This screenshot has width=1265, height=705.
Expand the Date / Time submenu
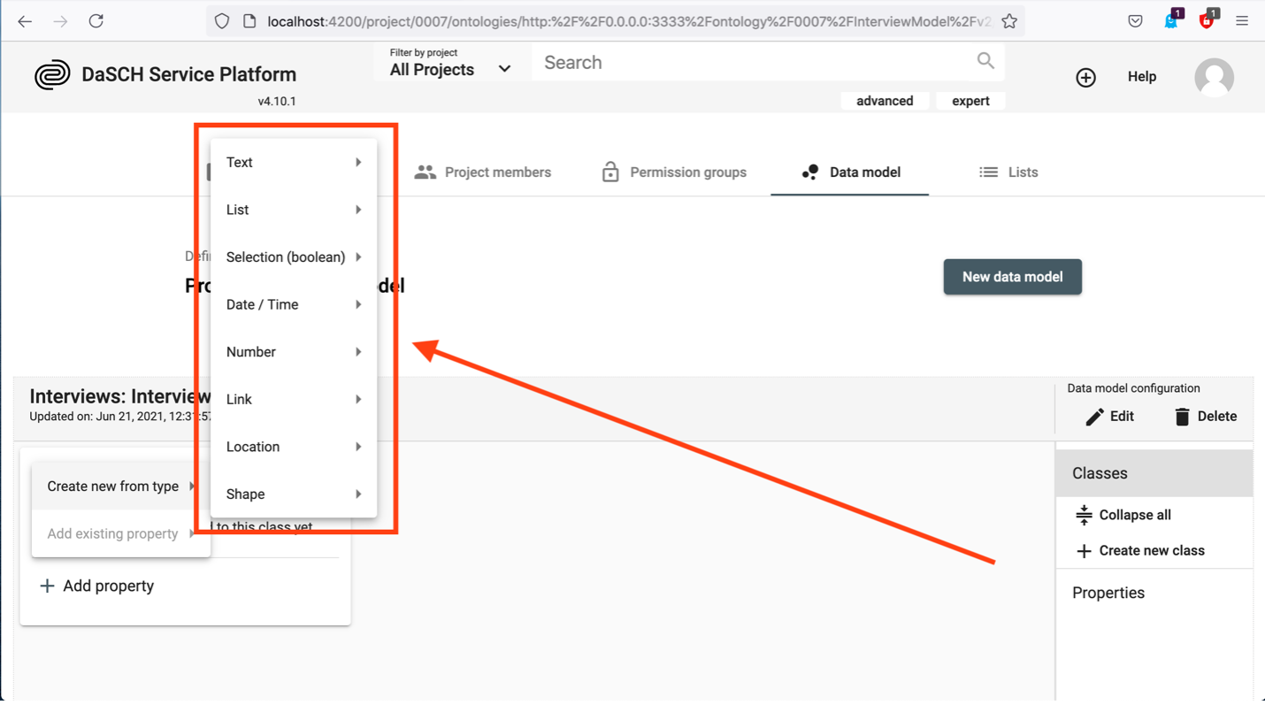(293, 305)
